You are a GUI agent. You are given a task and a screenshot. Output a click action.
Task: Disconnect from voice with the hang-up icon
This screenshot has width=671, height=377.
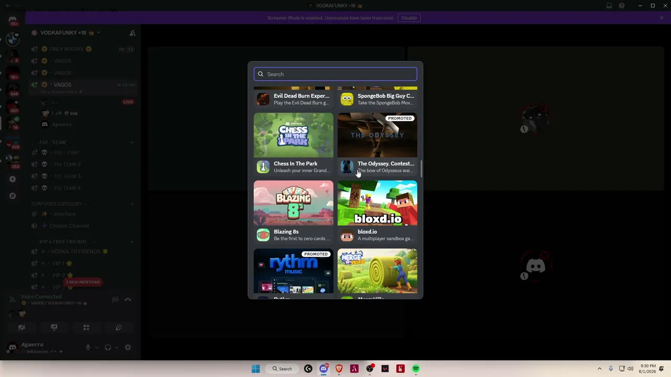[x=128, y=300]
